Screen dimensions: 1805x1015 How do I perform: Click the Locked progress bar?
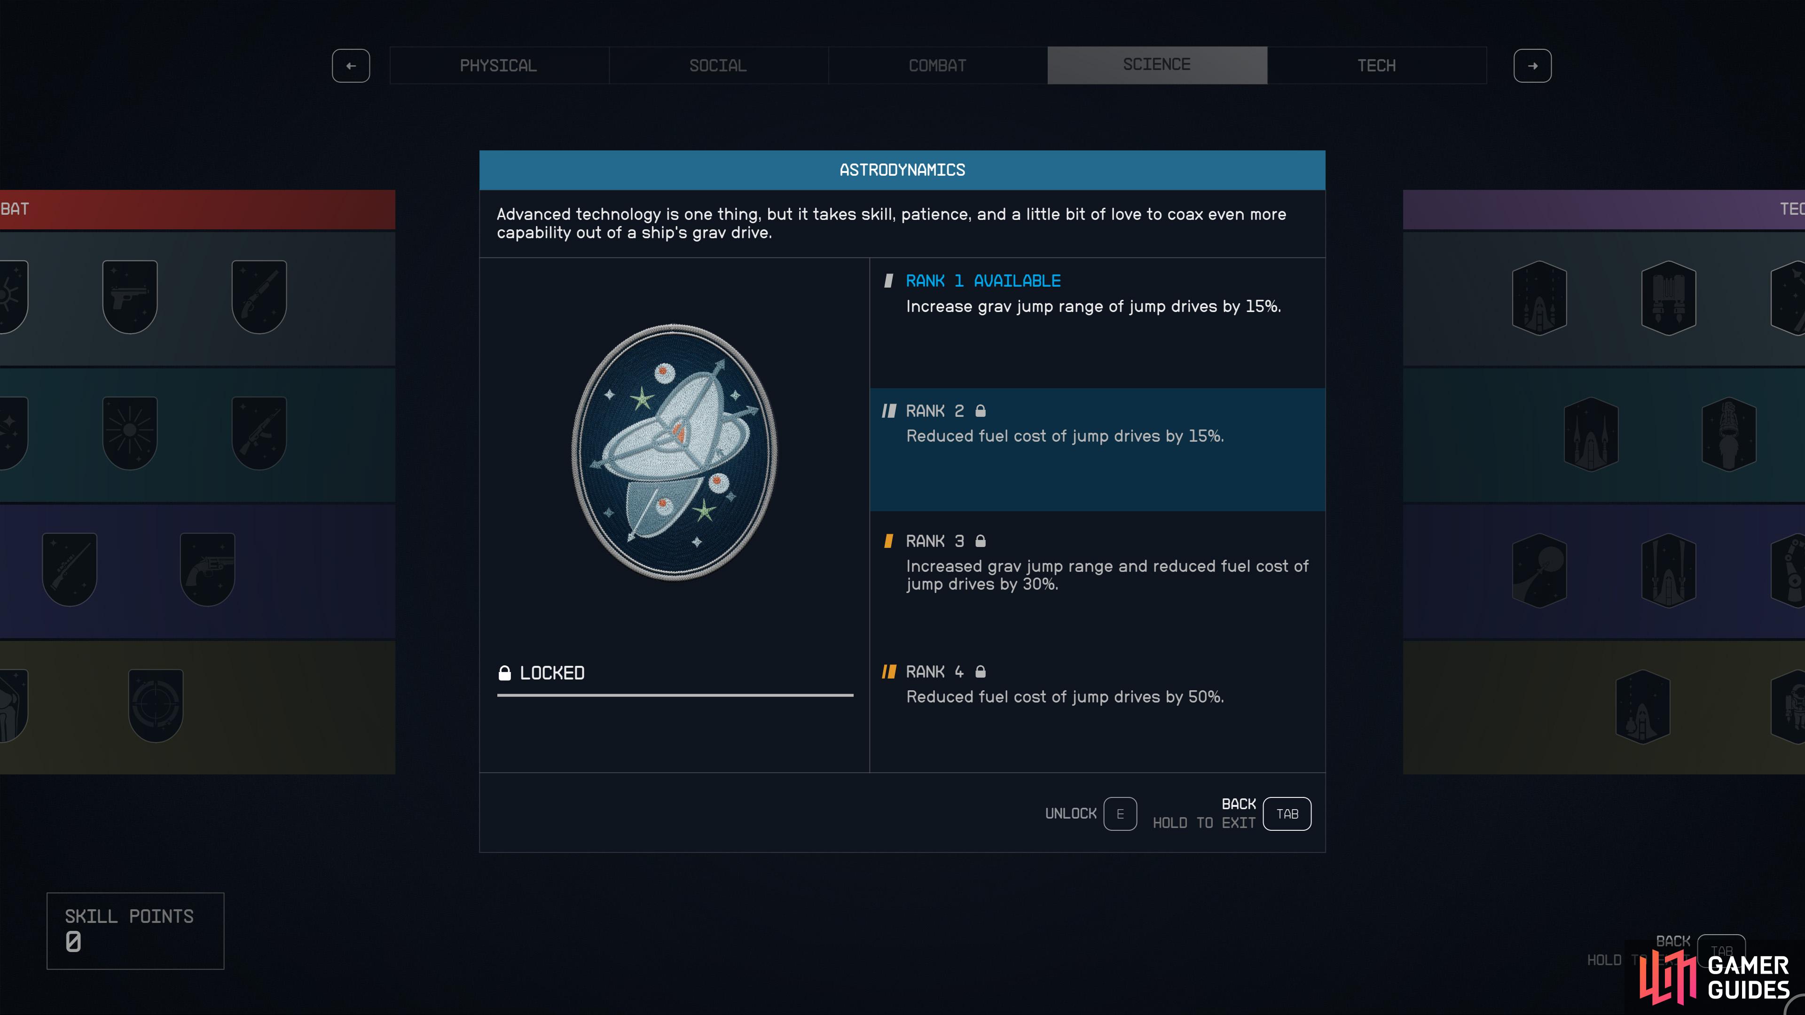click(x=675, y=695)
